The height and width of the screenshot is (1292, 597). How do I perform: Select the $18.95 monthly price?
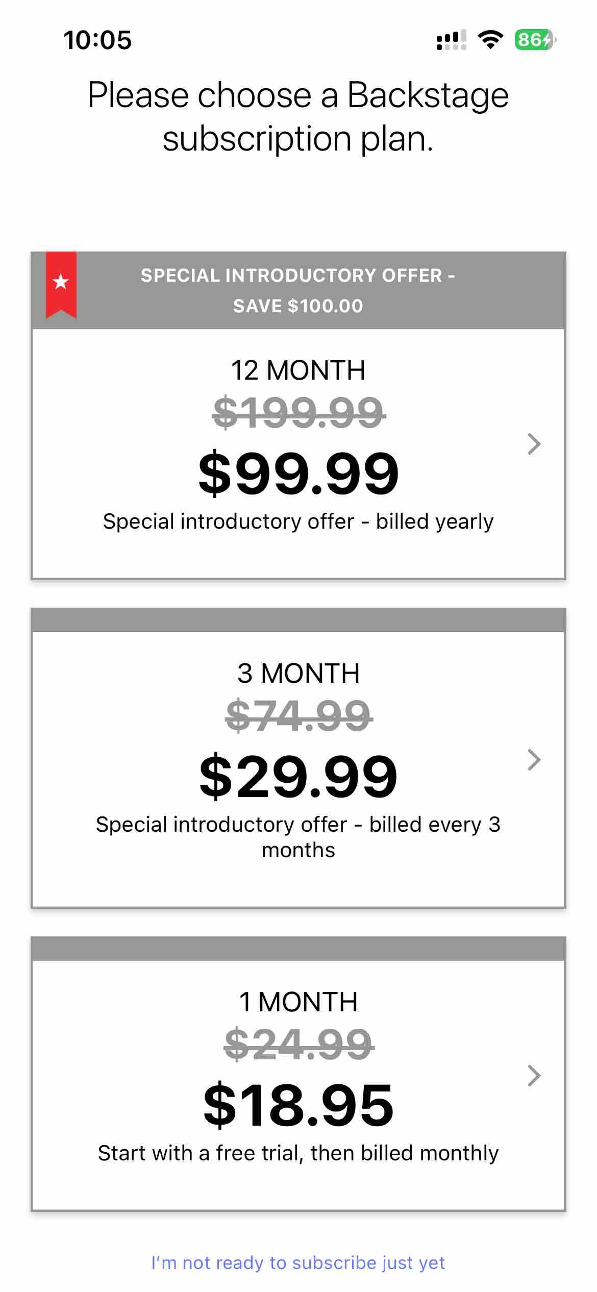298,1105
